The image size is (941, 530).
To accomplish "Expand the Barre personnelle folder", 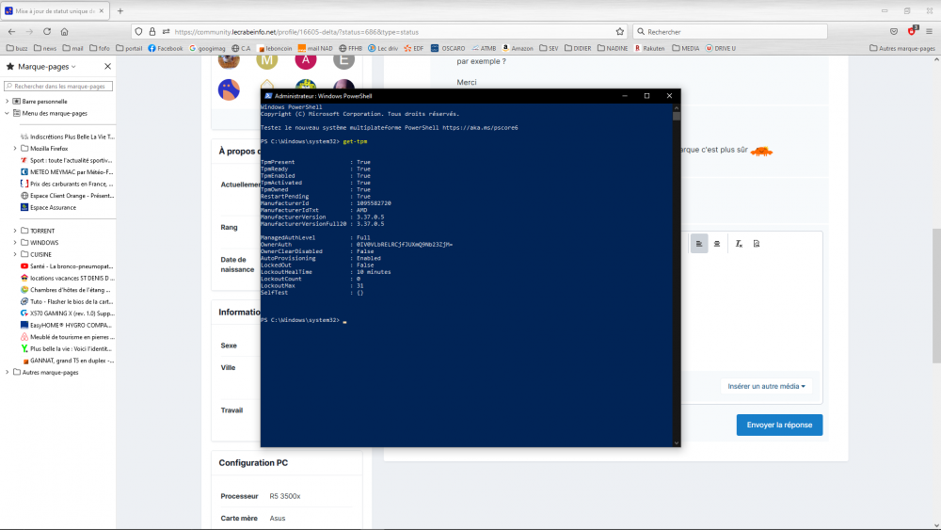I will click(x=43, y=101).
